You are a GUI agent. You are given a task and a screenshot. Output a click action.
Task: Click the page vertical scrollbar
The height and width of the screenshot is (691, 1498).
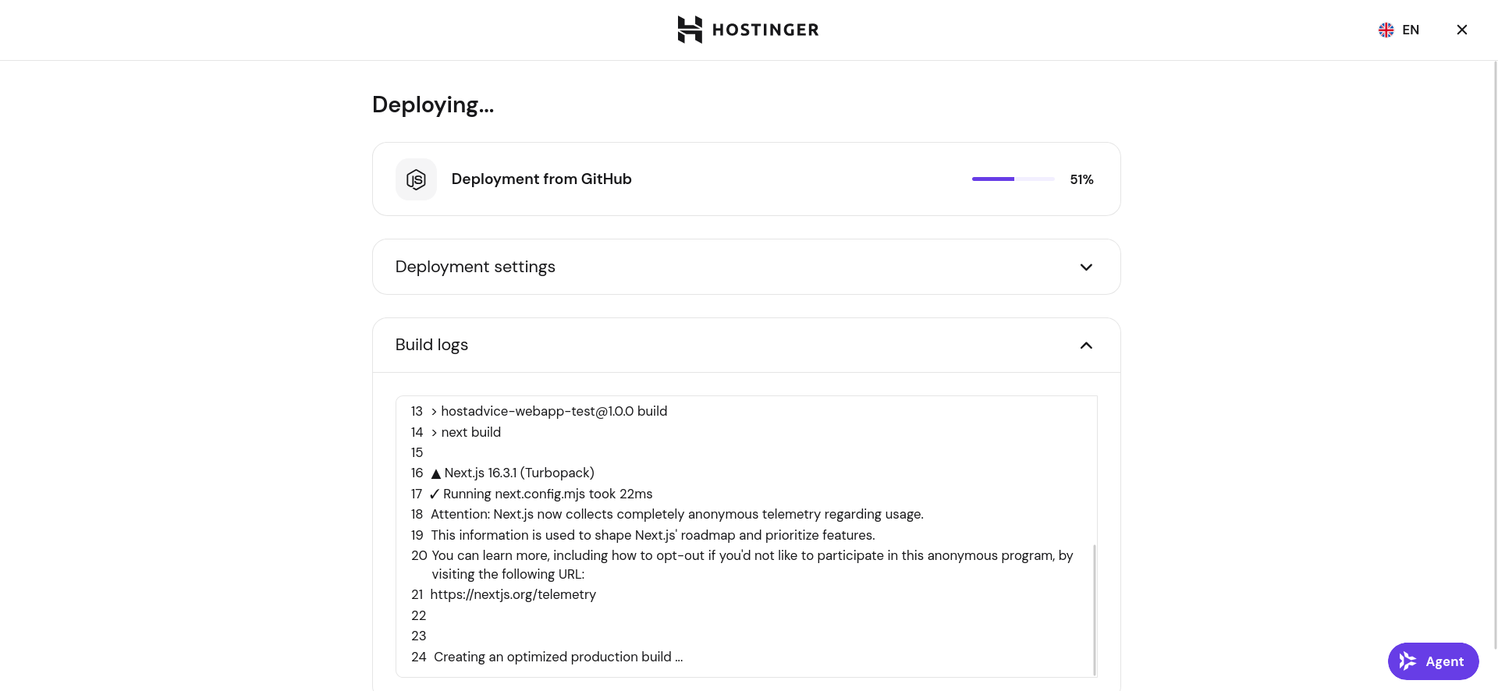coord(1495,355)
